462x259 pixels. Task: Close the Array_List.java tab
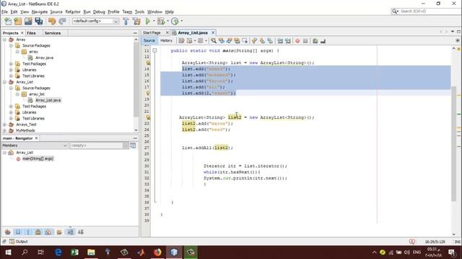click(x=213, y=32)
